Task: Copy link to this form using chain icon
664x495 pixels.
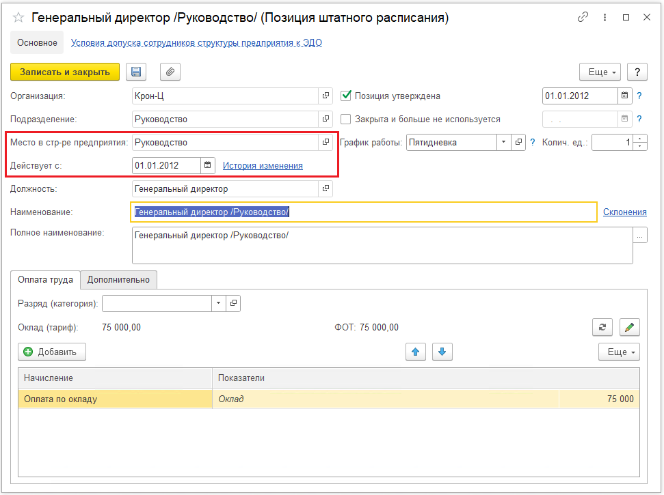Action: click(583, 17)
